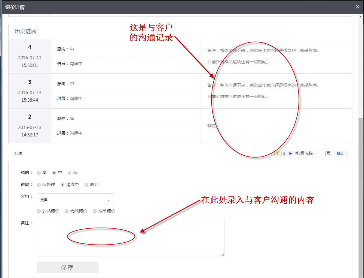364x278 pixels.
Task: Click the previous page arrow in pagination
Action: (271, 153)
